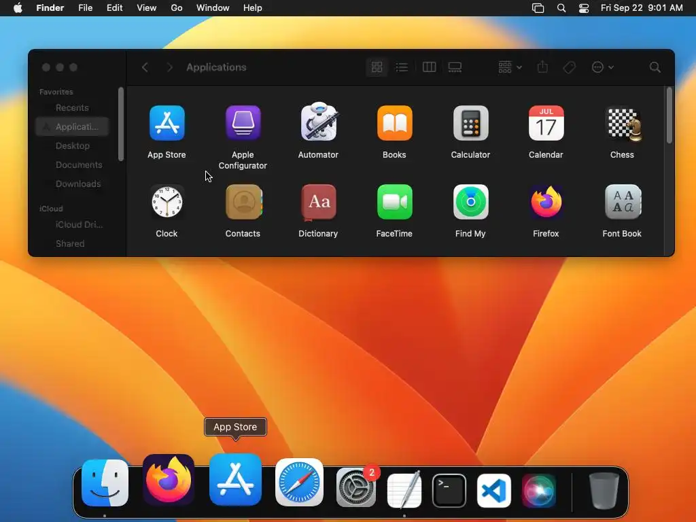The image size is (696, 522).
Task: Launch Safari from the Dock
Action: click(x=299, y=483)
